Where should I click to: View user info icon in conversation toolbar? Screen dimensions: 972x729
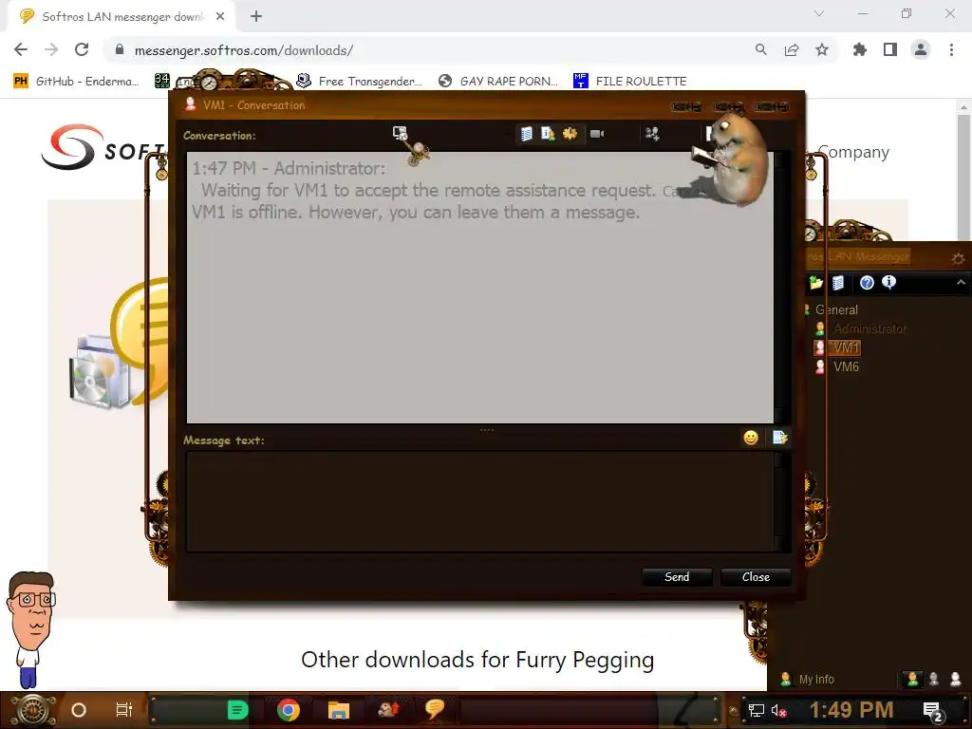548,134
